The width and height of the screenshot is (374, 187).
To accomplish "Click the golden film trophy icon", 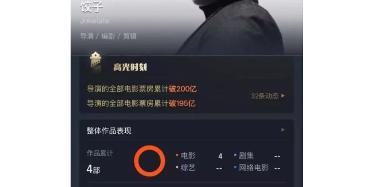I will [96, 62].
